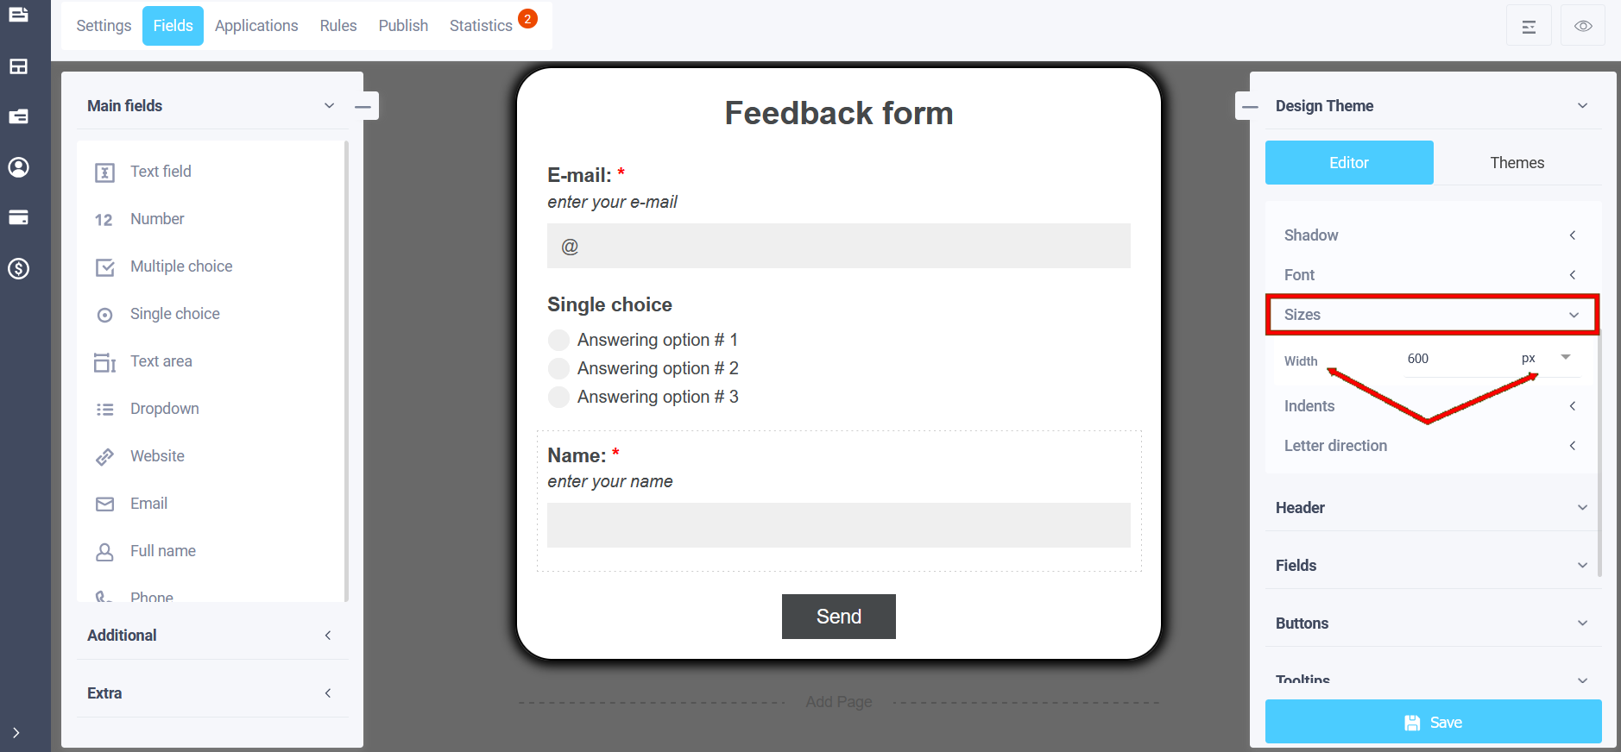Screen dimensions: 1621x752
Task: Collapse the Sizes section
Action: tap(1432, 315)
